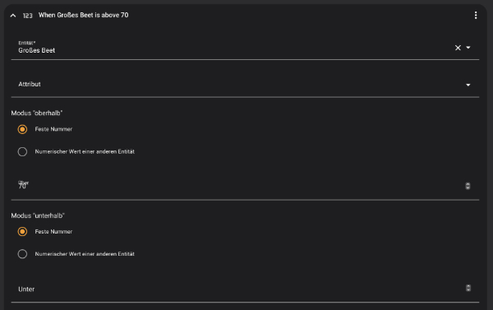Click the Über value field showing 70
This screenshot has height=310, width=493.
[245, 186]
